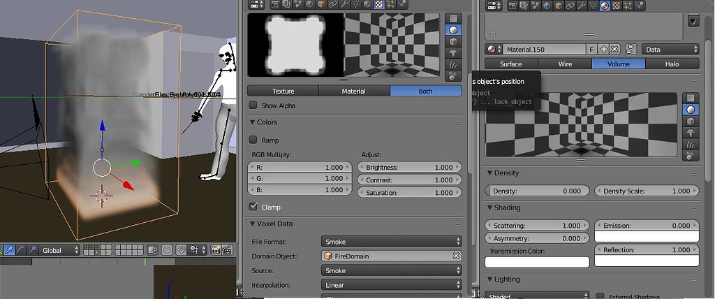This screenshot has width=715, height=299.
Task: Select Both preview mode
Action: tap(426, 91)
